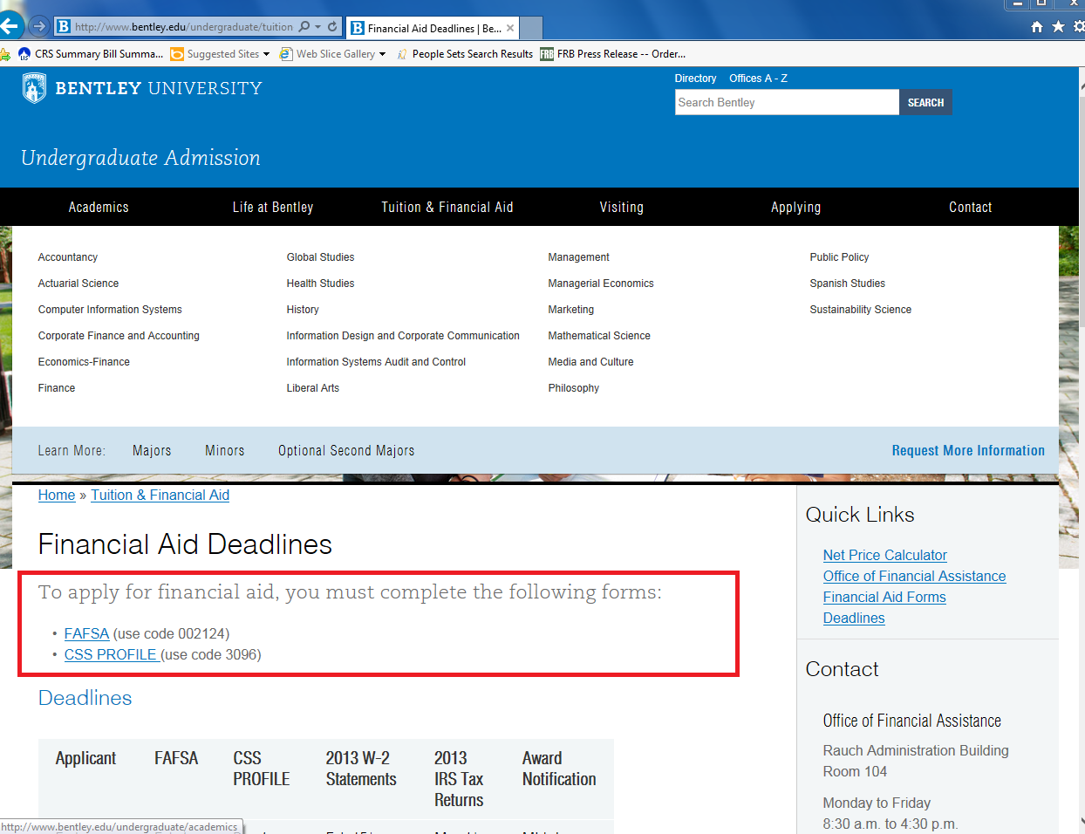Open the Economics-Finance major link
This screenshot has width=1085, height=834.
(x=84, y=362)
